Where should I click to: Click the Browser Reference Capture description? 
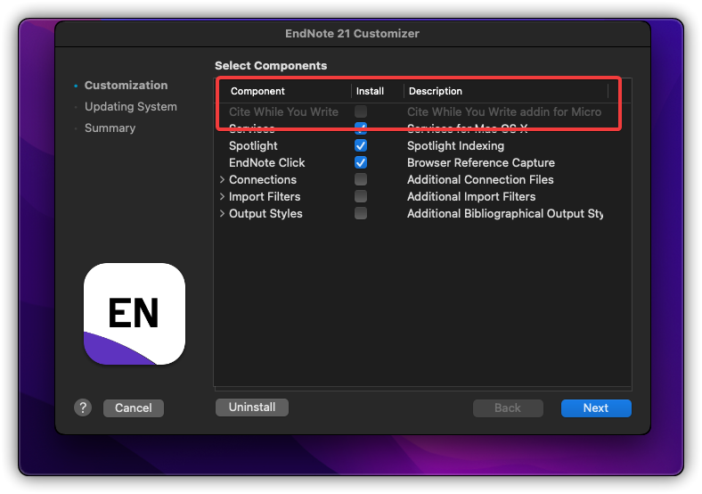pos(481,162)
